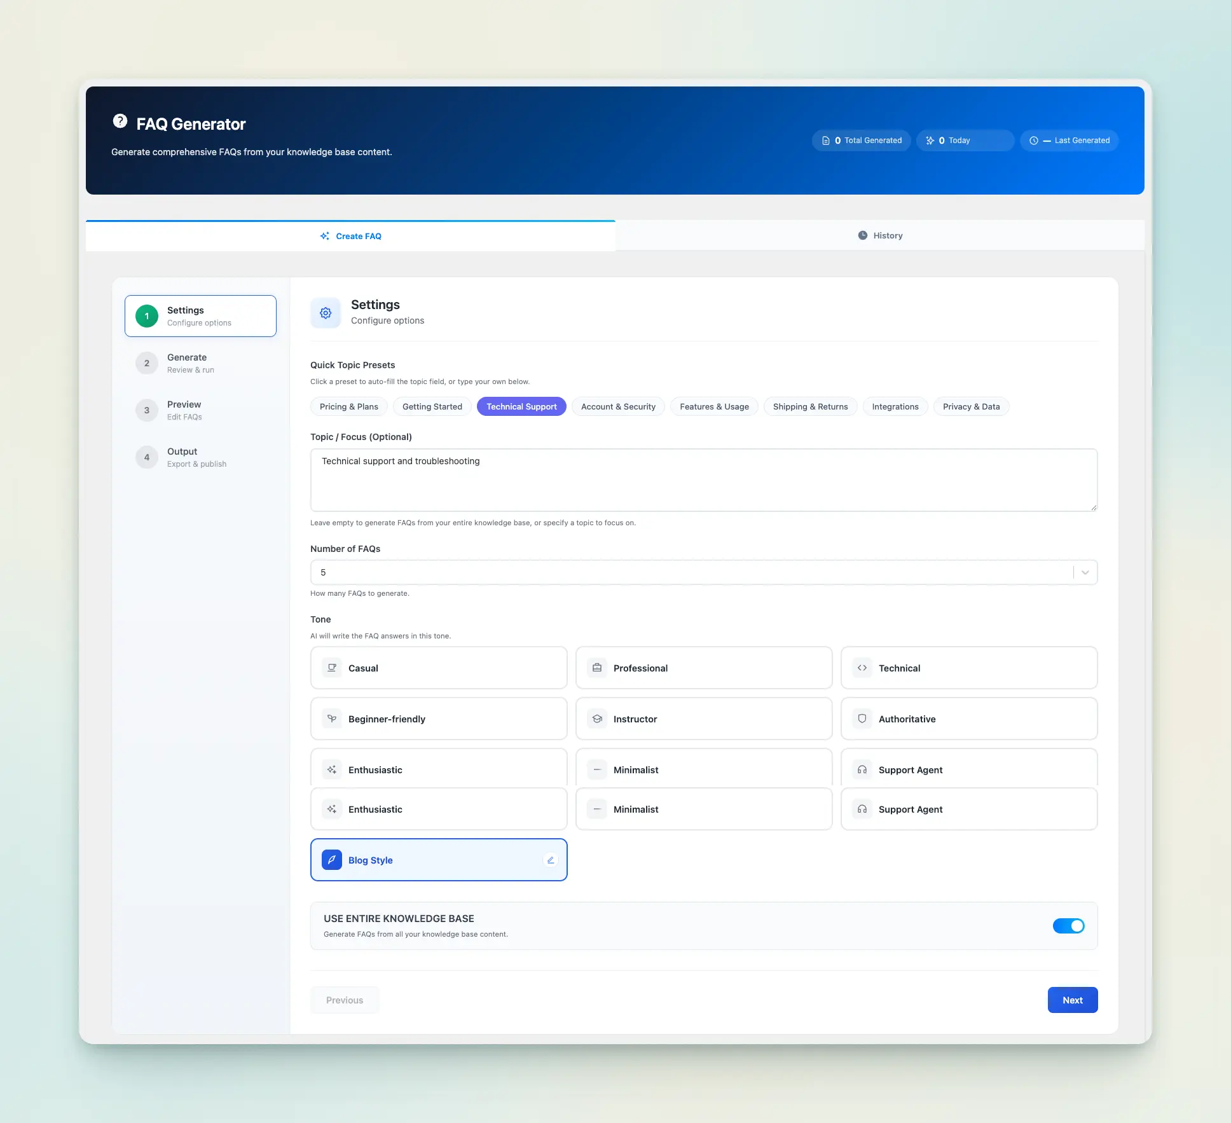Click the Settings gear icon in header

326,313
